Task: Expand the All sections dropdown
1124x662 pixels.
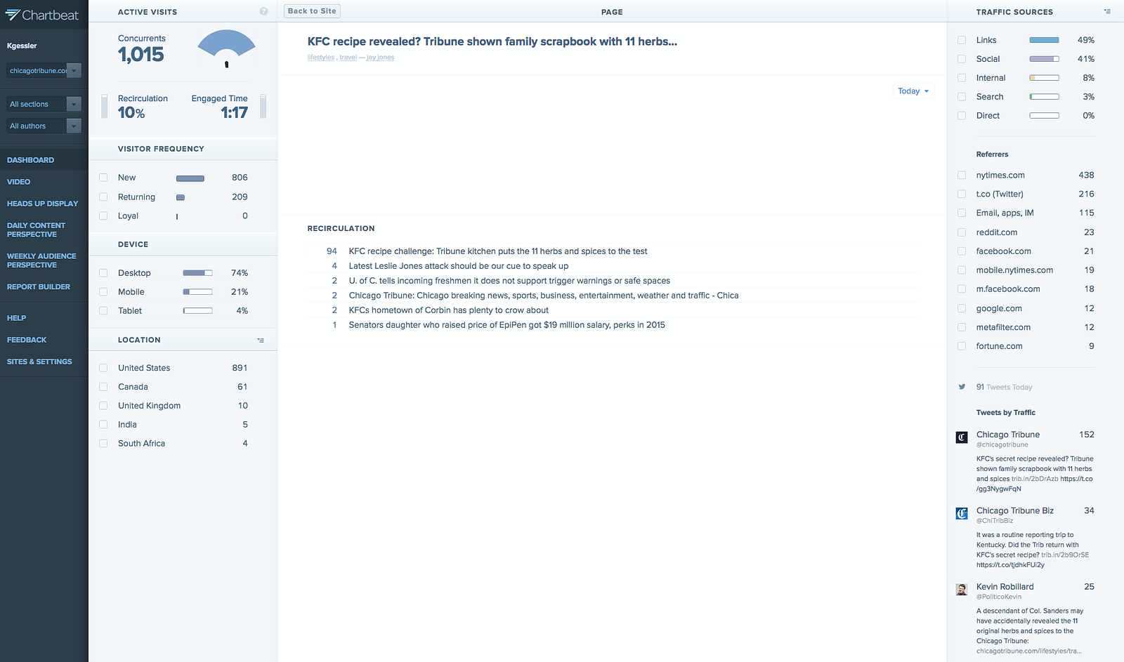Action: pos(44,104)
